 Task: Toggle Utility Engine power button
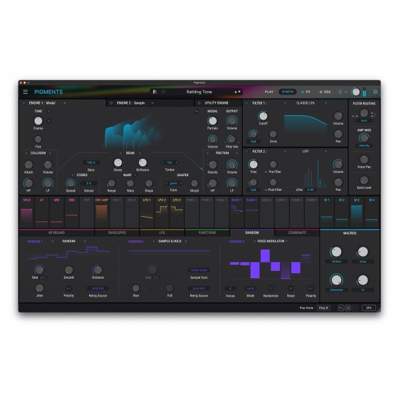[199, 103]
